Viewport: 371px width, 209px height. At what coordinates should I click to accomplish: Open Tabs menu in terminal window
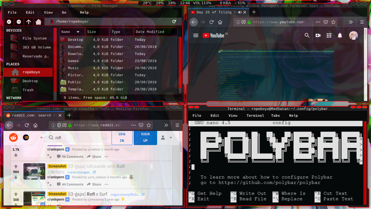coord(275,115)
